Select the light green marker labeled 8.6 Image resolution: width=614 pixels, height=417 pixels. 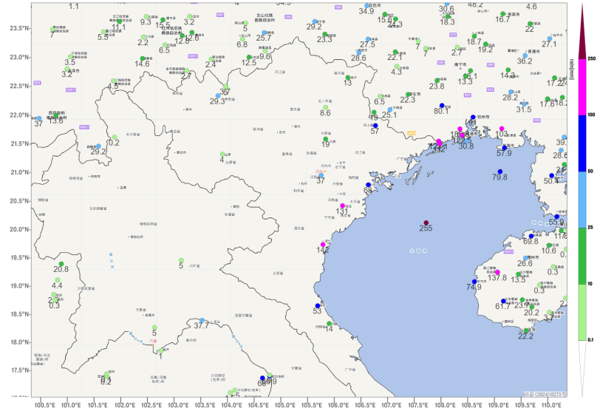click(326, 107)
